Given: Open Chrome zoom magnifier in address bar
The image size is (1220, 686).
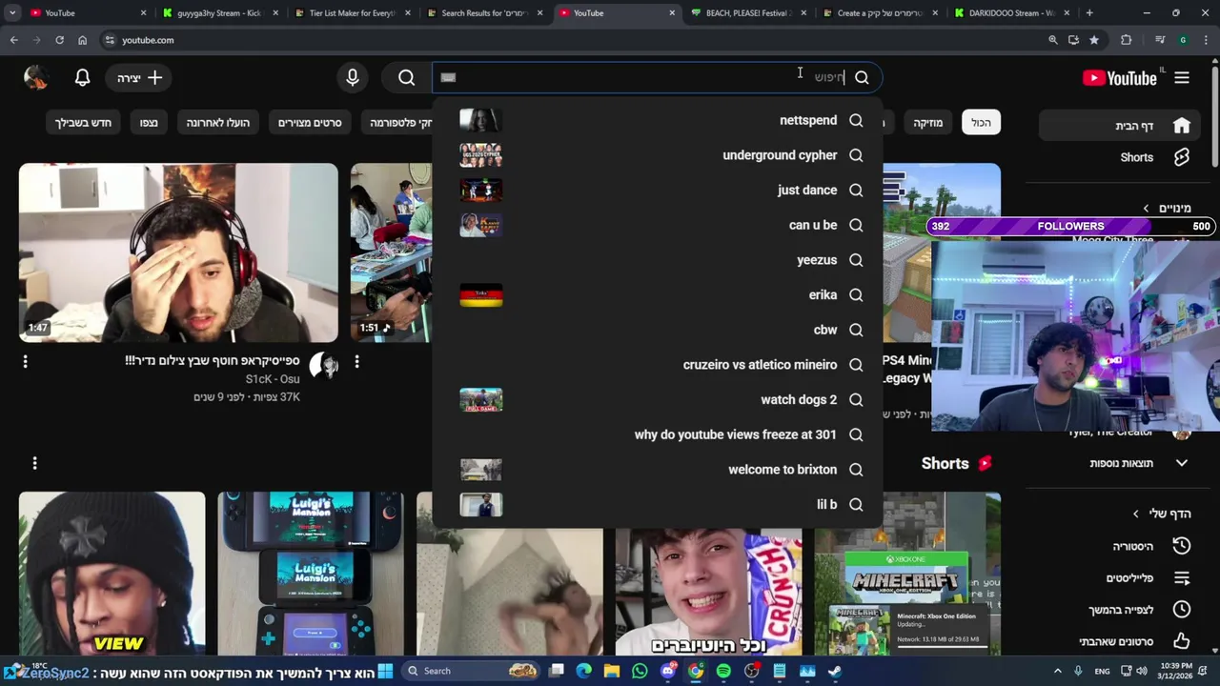Looking at the screenshot, I should [x=1053, y=40].
